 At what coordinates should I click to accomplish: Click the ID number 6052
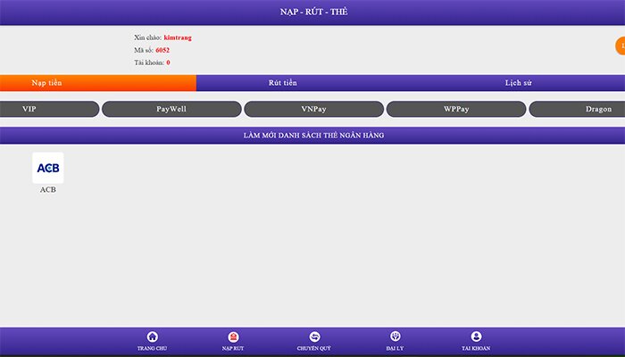[x=162, y=50]
